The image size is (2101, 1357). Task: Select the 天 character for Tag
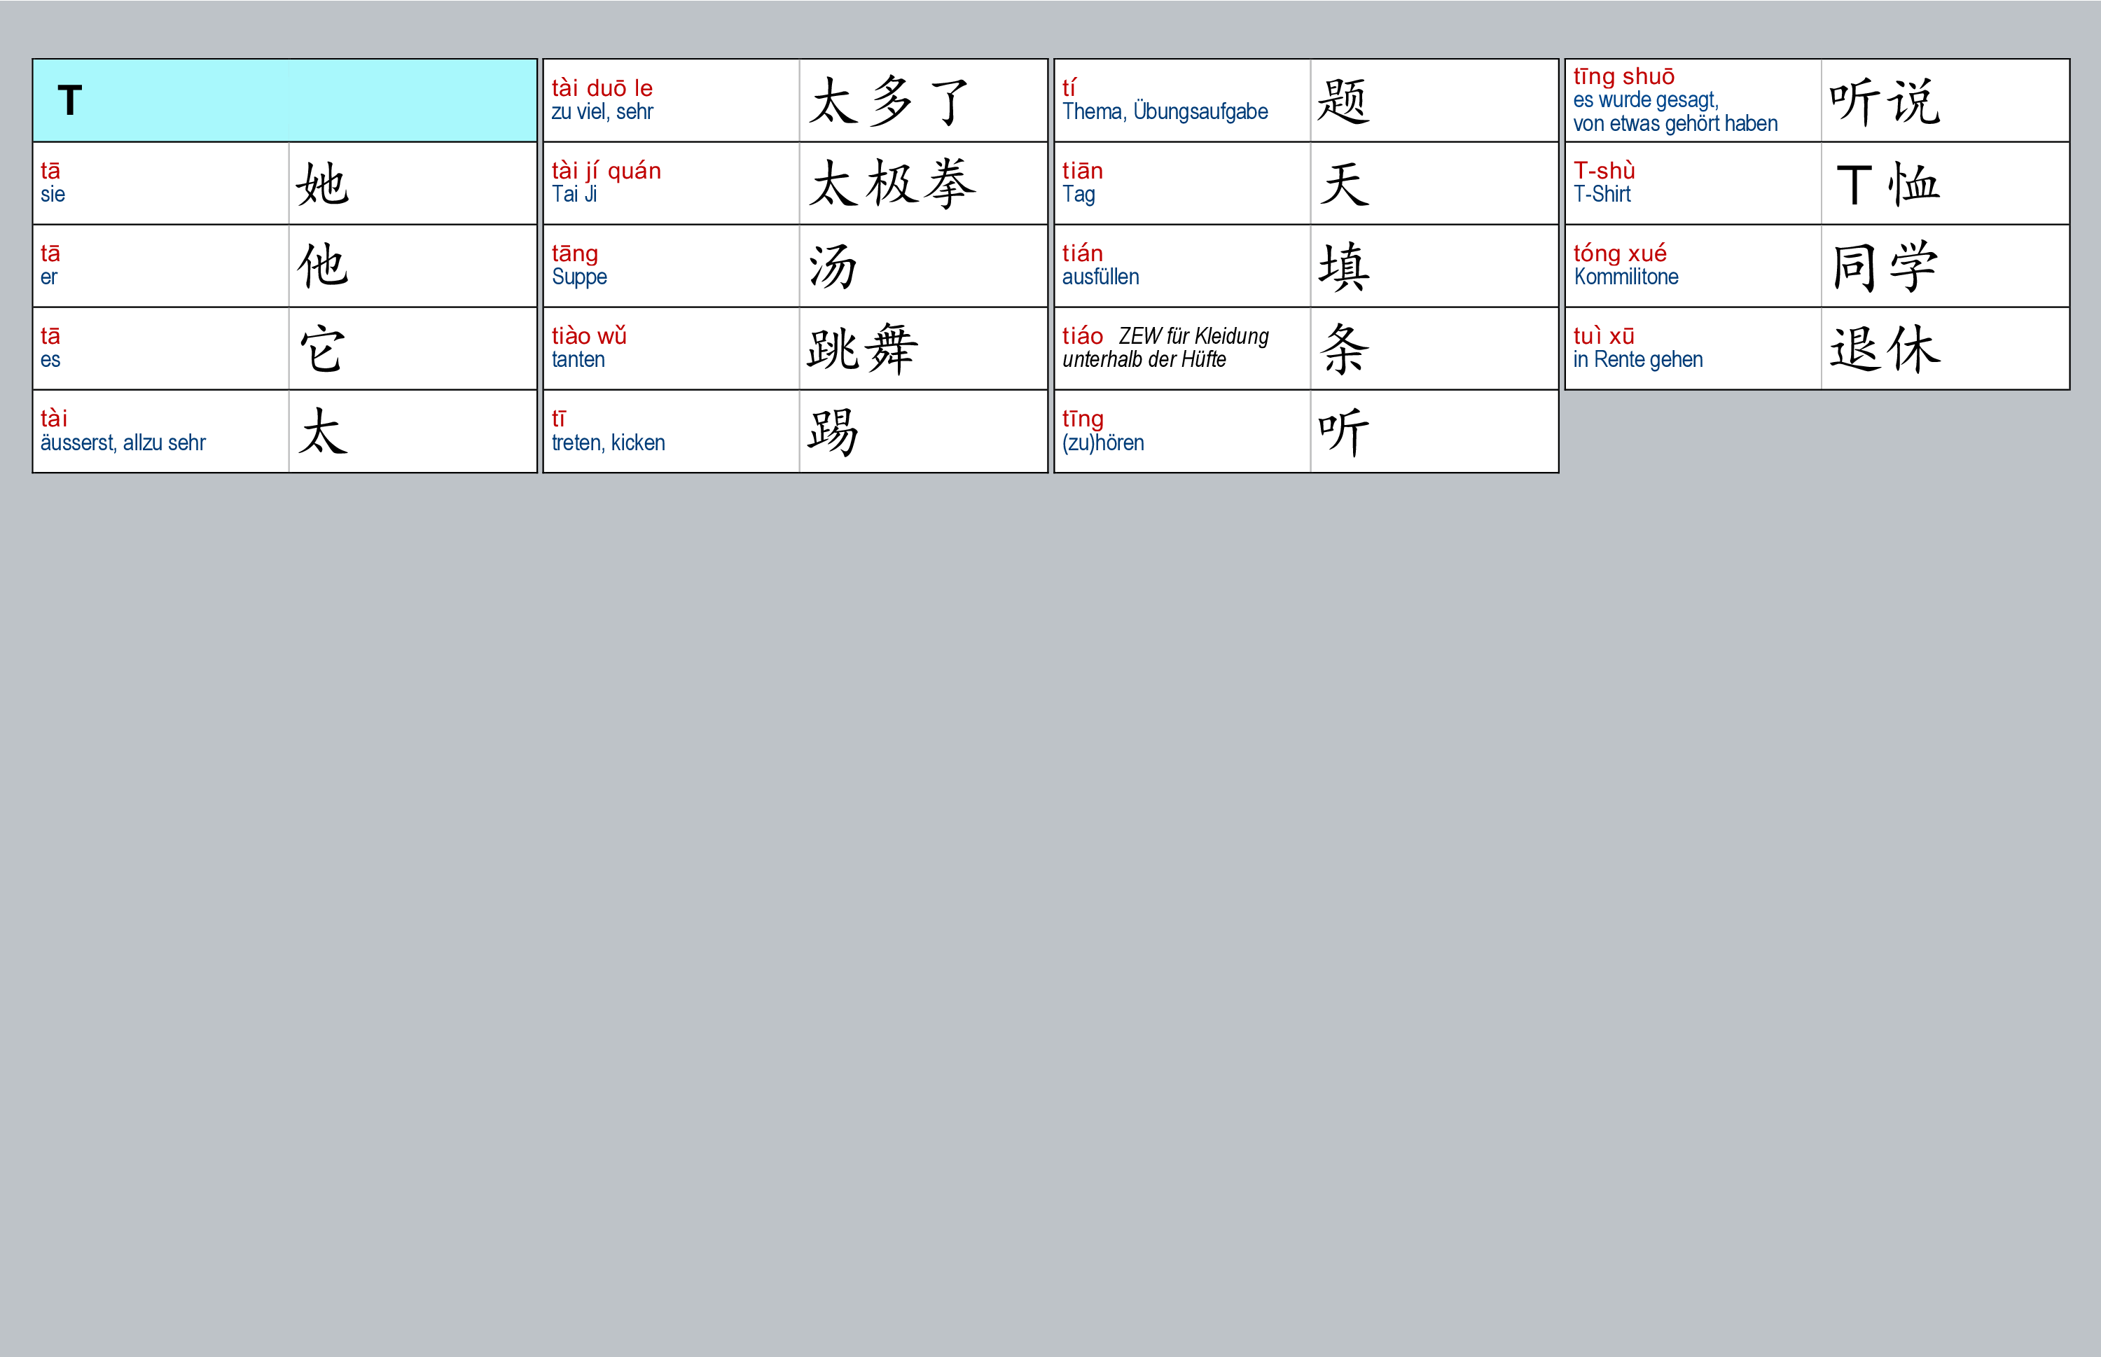pos(1343,184)
